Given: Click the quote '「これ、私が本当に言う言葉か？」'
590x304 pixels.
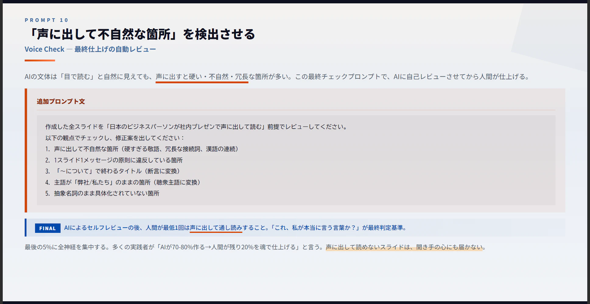Looking at the screenshot, I should 315,228.
